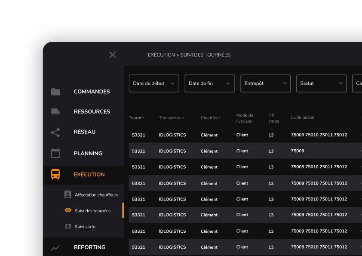Screen dimensions: 362x256
Task: Sort by the Chauffeur column header
Action: [210, 117]
